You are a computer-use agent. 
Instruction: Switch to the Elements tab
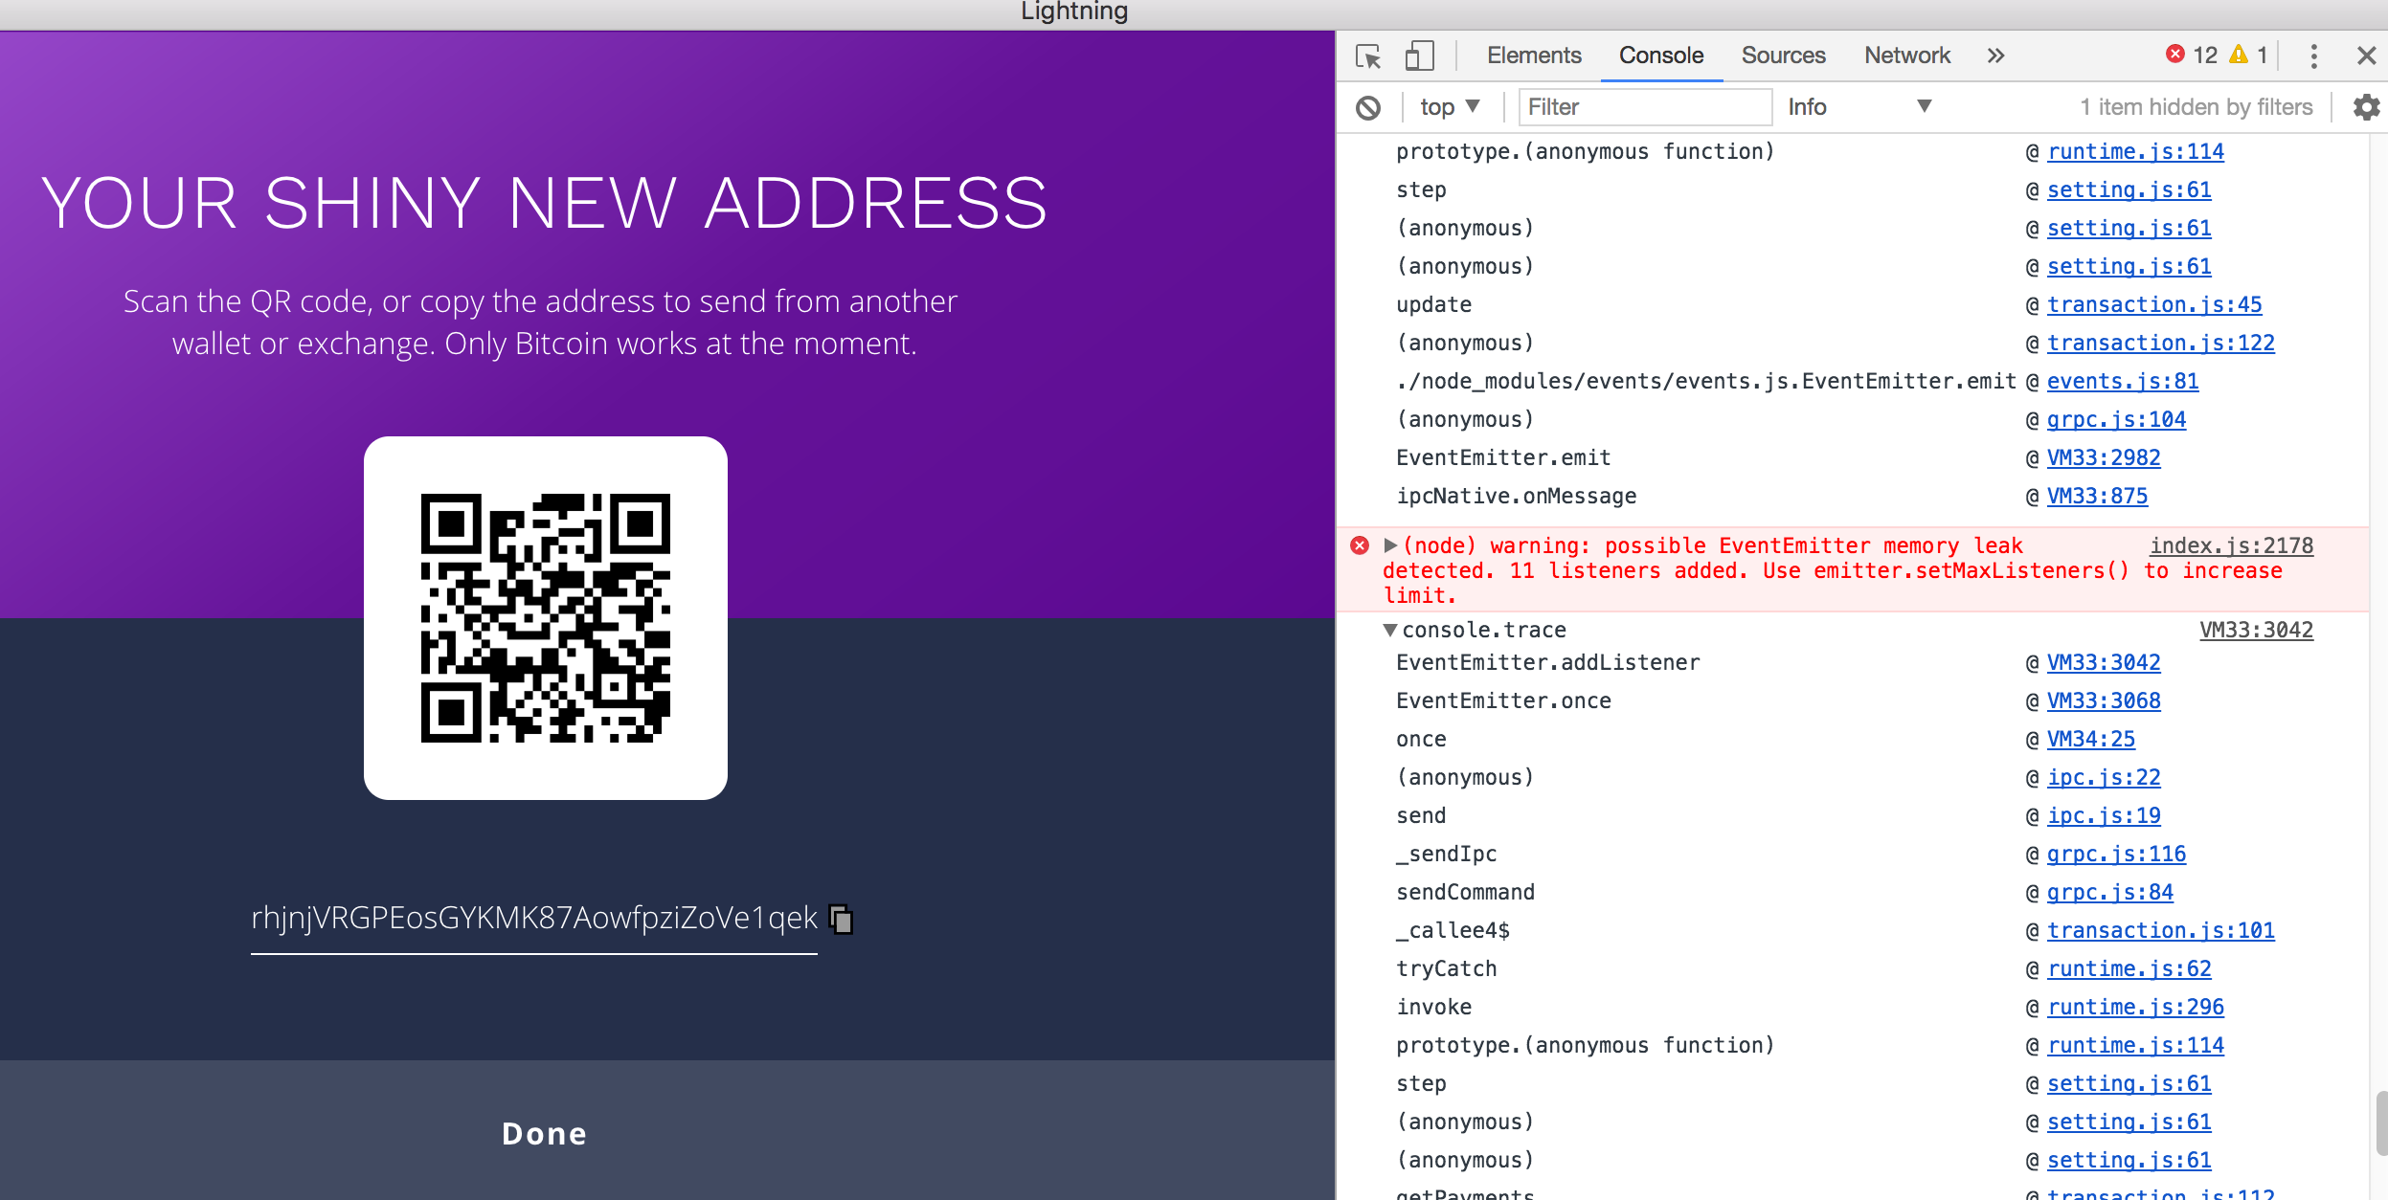pyautogui.click(x=1533, y=56)
